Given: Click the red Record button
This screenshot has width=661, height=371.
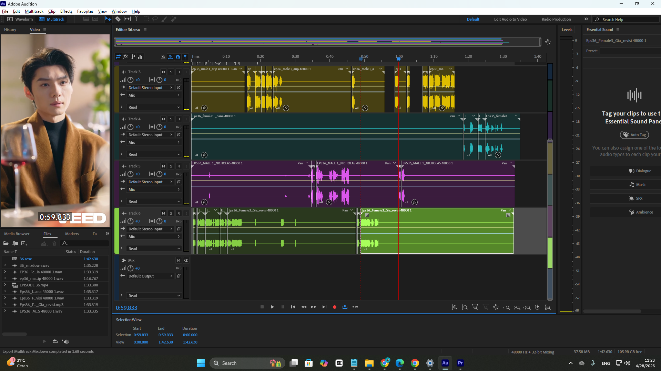Looking at the screenshot, I should pyautogui.click(x=334, y=307).
